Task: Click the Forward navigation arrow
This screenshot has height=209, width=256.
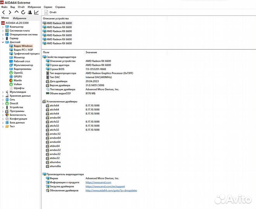Action: point(10,12)
